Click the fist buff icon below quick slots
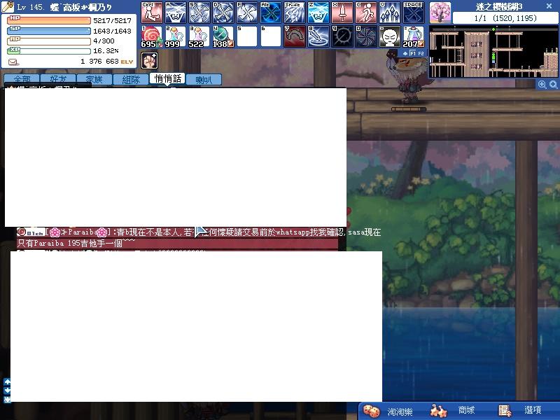 click(150, 60)
